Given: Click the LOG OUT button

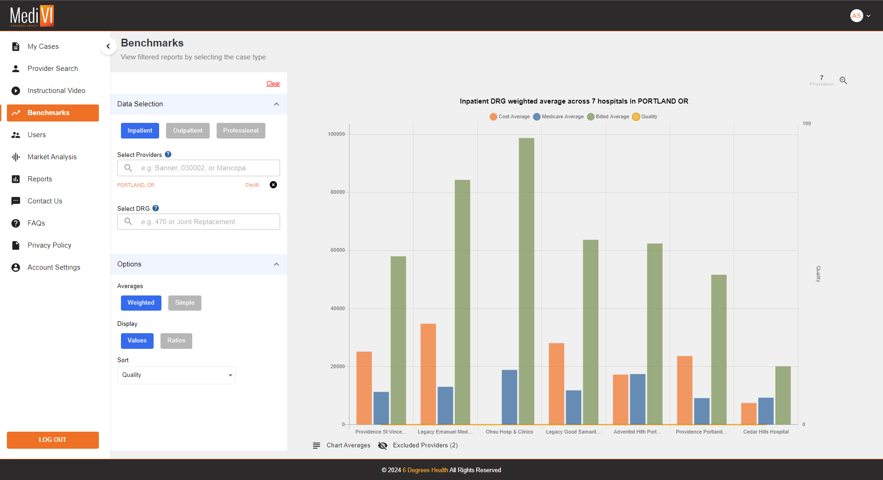Looking at the screenshot, I should point(53,440).
